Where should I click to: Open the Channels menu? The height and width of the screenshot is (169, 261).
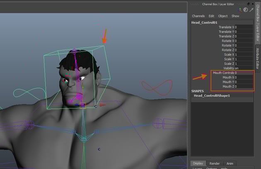[x=198, y=16]
